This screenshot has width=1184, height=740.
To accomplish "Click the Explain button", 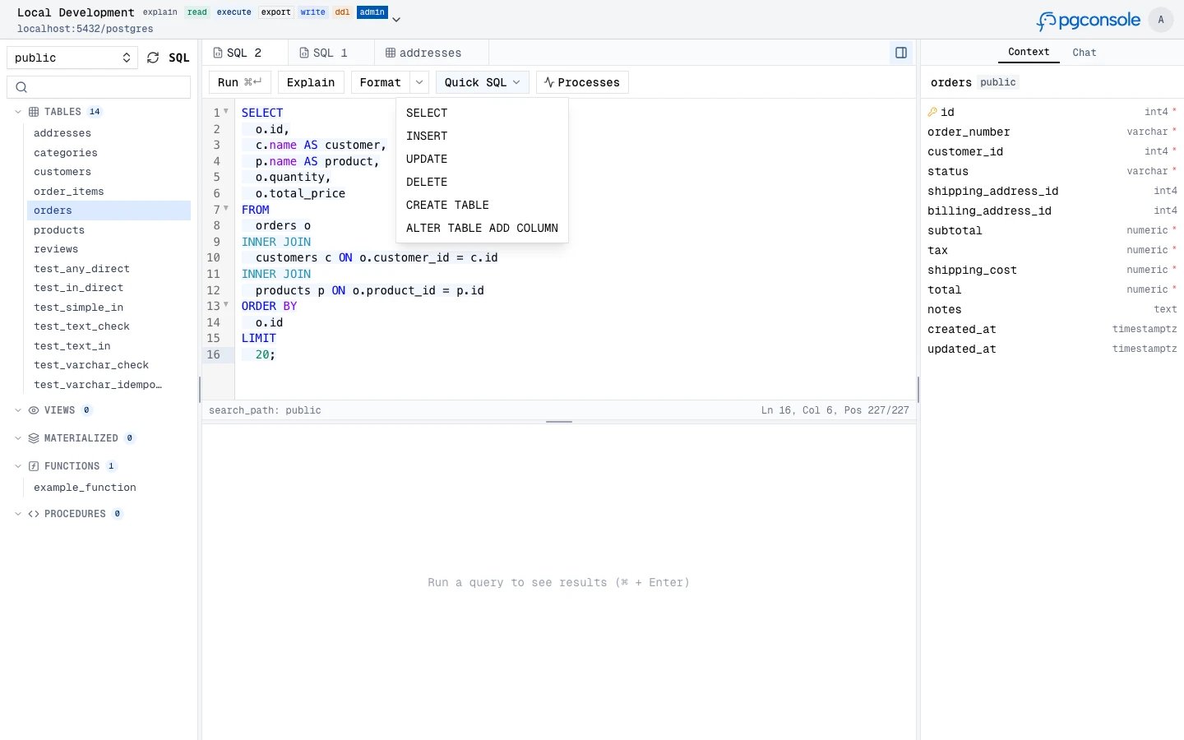I will point(311,82).
